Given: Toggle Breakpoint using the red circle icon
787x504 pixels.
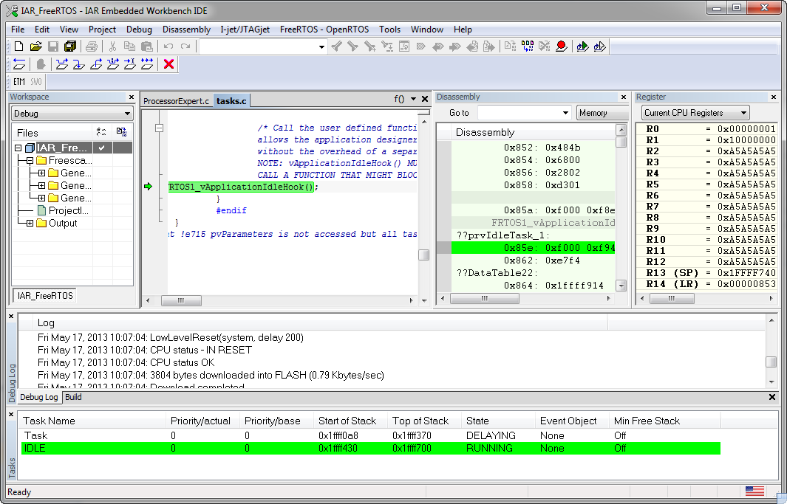Looking at the screenshot, I should [x=562, y=46].
